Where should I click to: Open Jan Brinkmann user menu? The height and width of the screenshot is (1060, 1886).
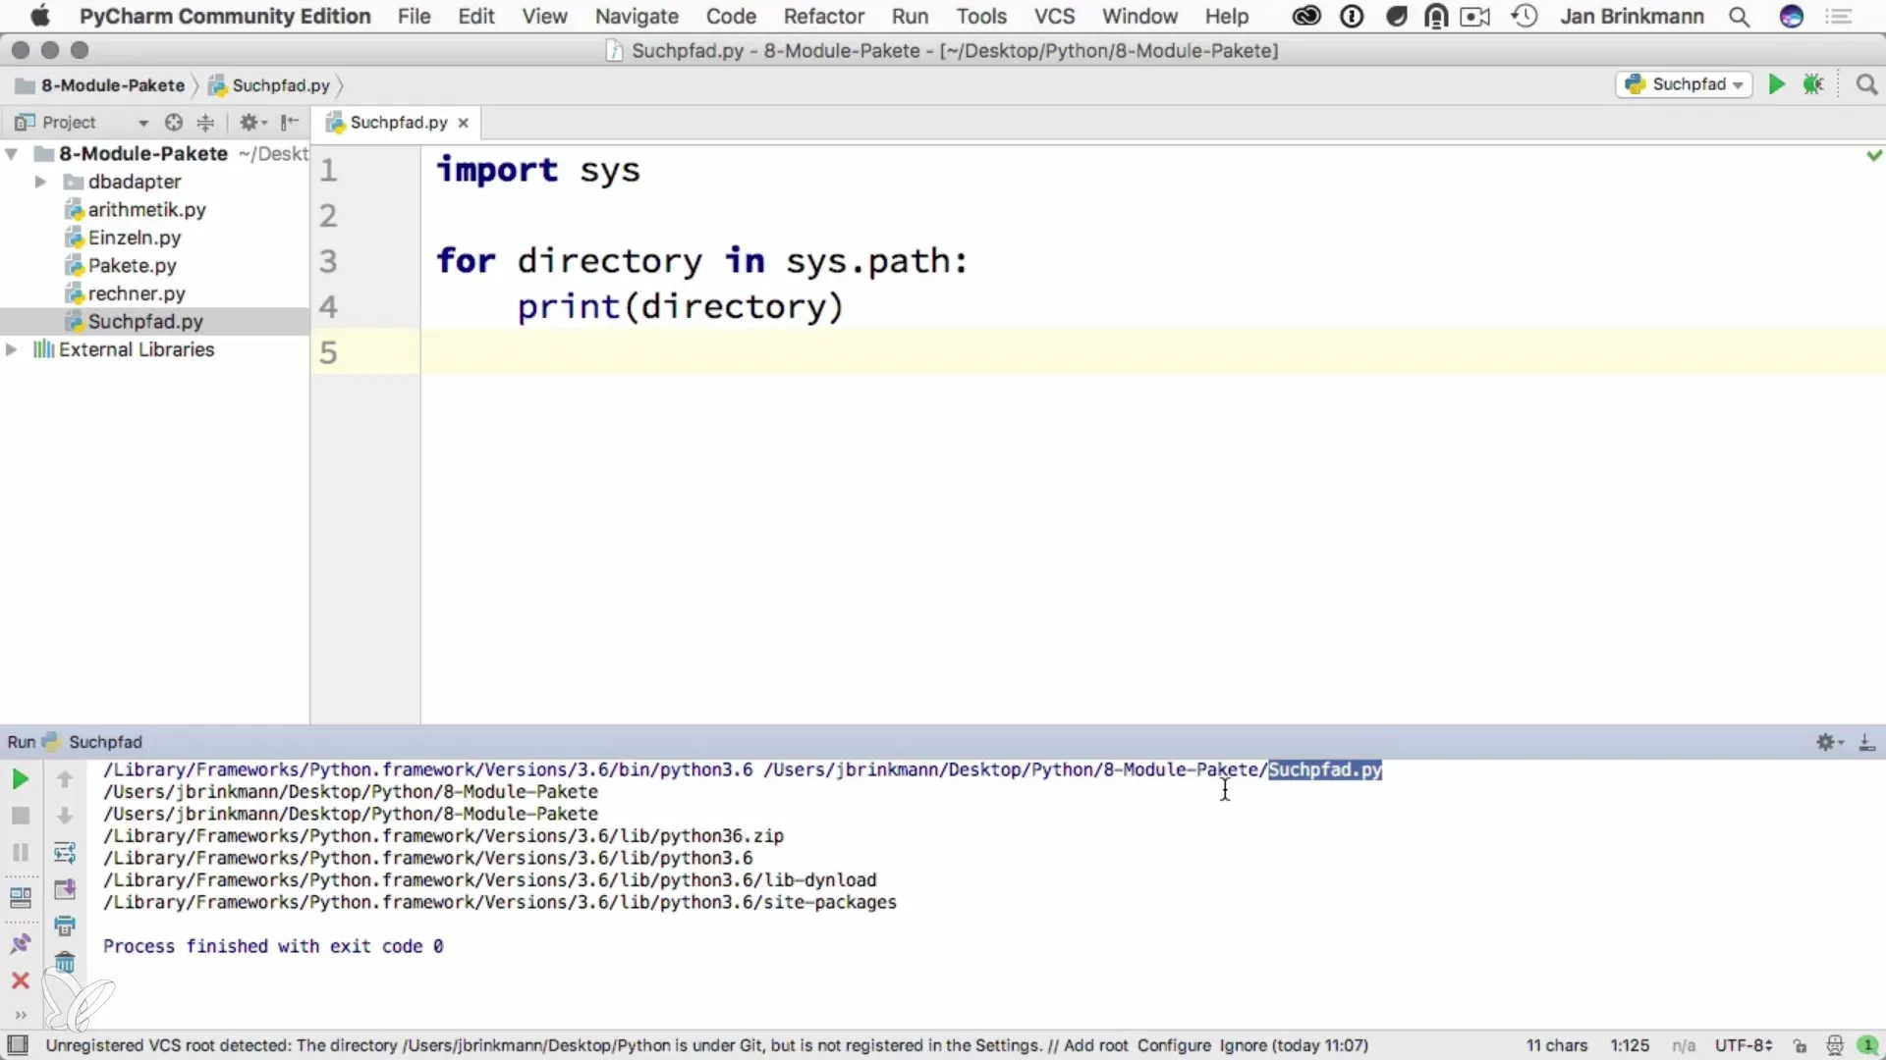click(1632, 17)
